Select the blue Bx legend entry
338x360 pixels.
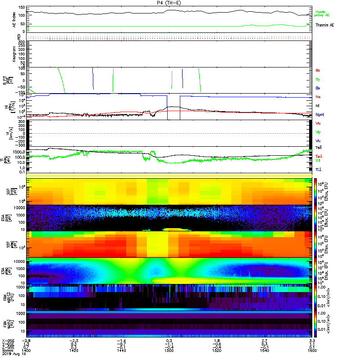[318, 88]
